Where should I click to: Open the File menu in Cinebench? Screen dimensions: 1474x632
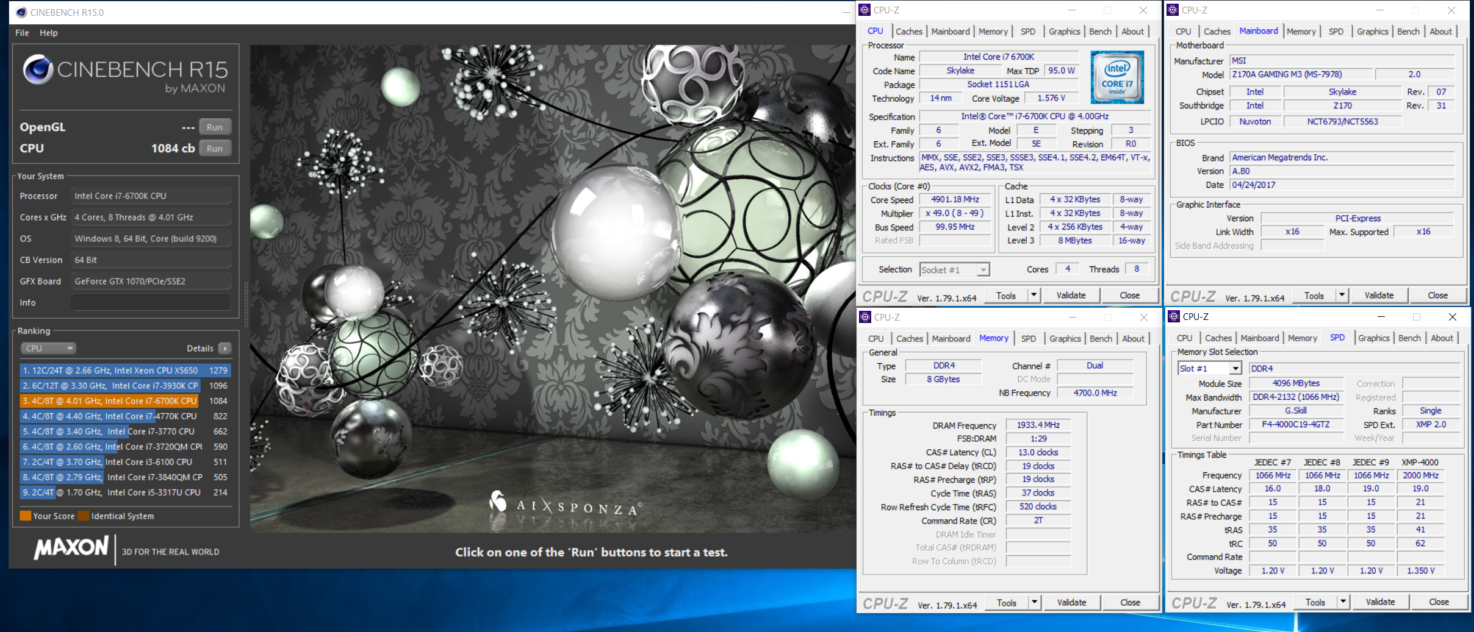(x=22, y=33)
